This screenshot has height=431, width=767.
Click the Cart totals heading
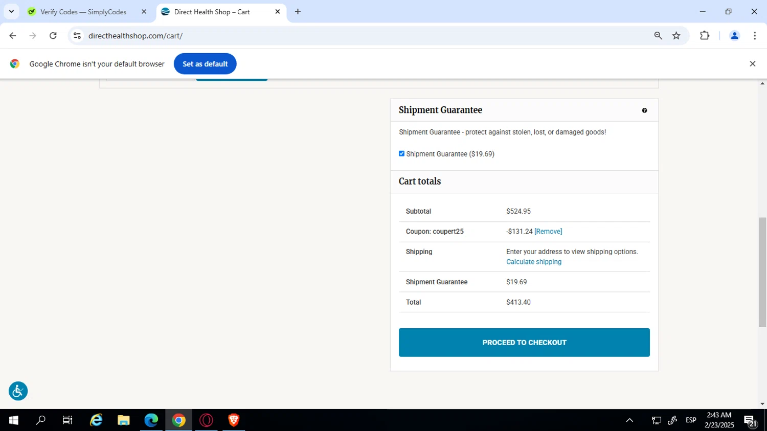pos(420,182)
